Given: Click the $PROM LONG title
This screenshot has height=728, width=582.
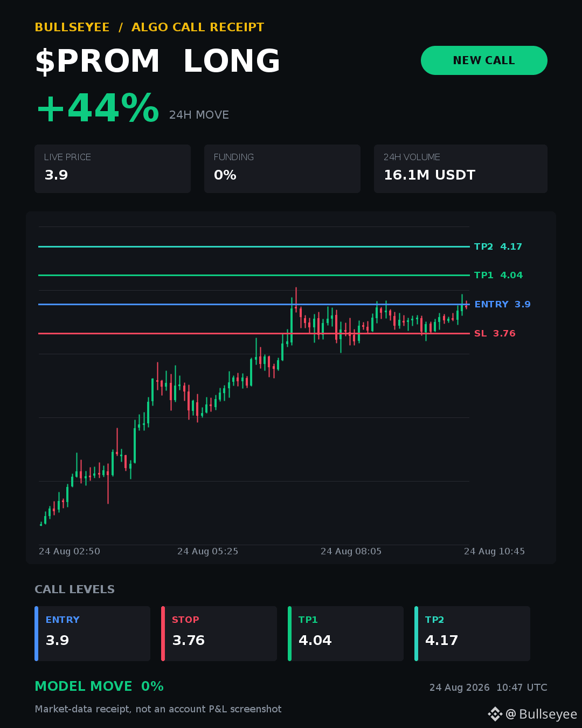Looking at the screenshot, I should (x=158, y=61).
